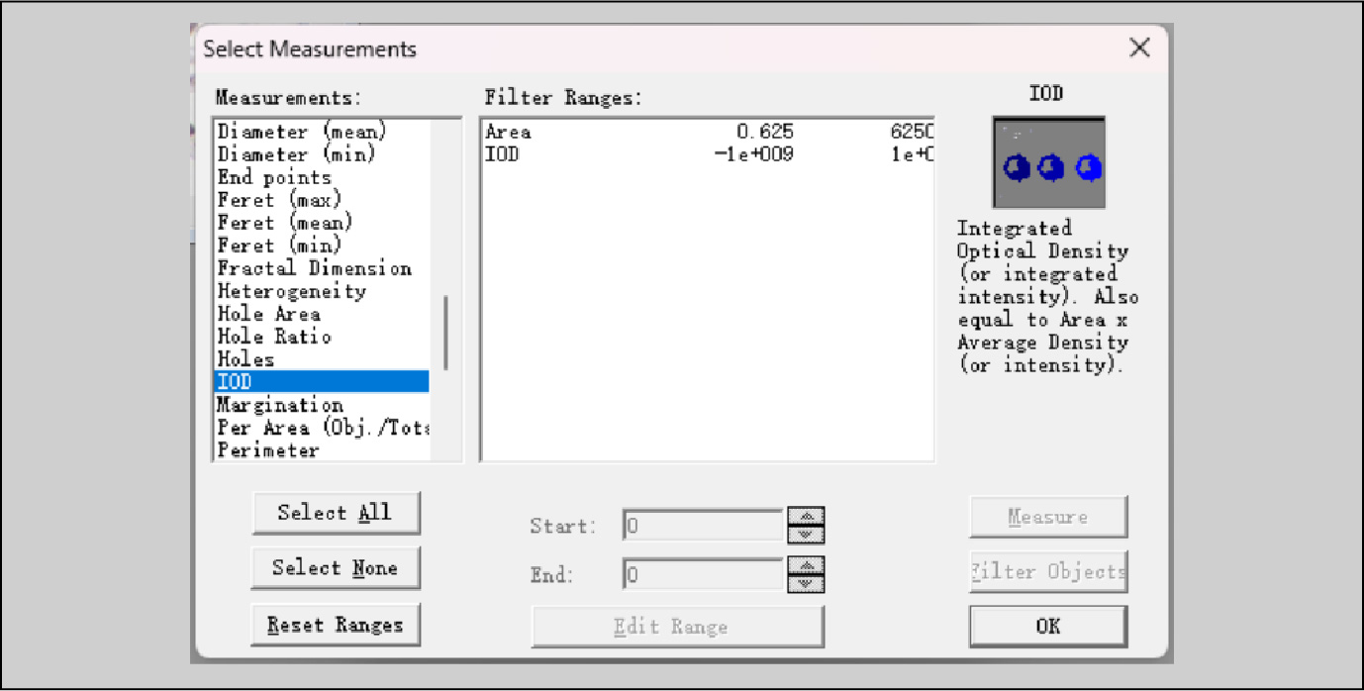The height and width of the screenshot is (691, 1364).
Task: Select Fractal Dimension in Measurements list
Action: tap(314, 268)
